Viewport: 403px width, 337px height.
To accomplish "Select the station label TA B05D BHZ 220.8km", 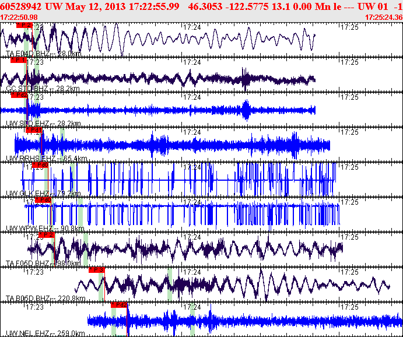I will (x=45, y=298).
